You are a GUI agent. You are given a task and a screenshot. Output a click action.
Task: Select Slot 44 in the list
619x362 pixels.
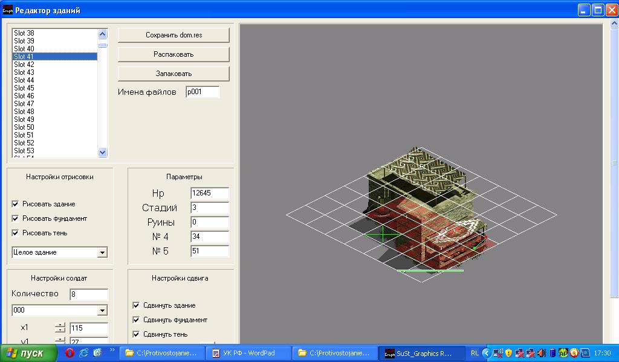(55, 80)
